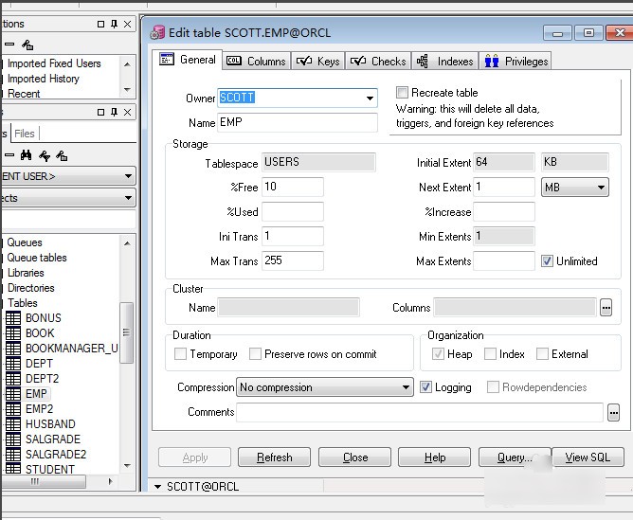Select the BONUS table icon
Viewport: 633px width, 520px height.
coord(13,318)
